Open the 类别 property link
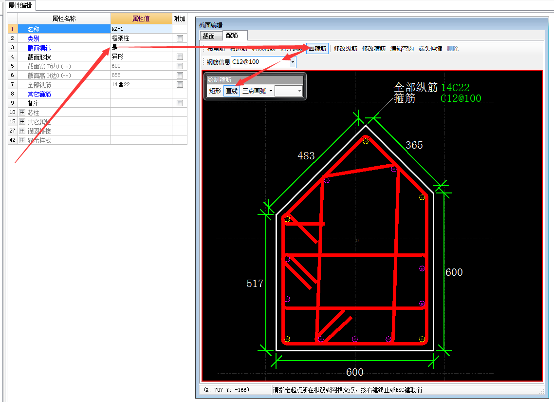This screenshot has height=402, width=554. click(33, 38)
